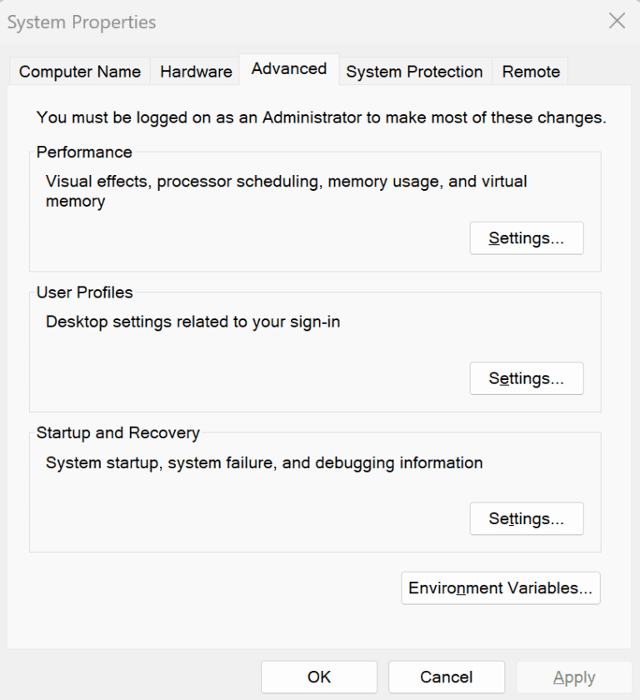Open Settings under Startup and Recovery
The image size is (640, 700).
(527, 518)
